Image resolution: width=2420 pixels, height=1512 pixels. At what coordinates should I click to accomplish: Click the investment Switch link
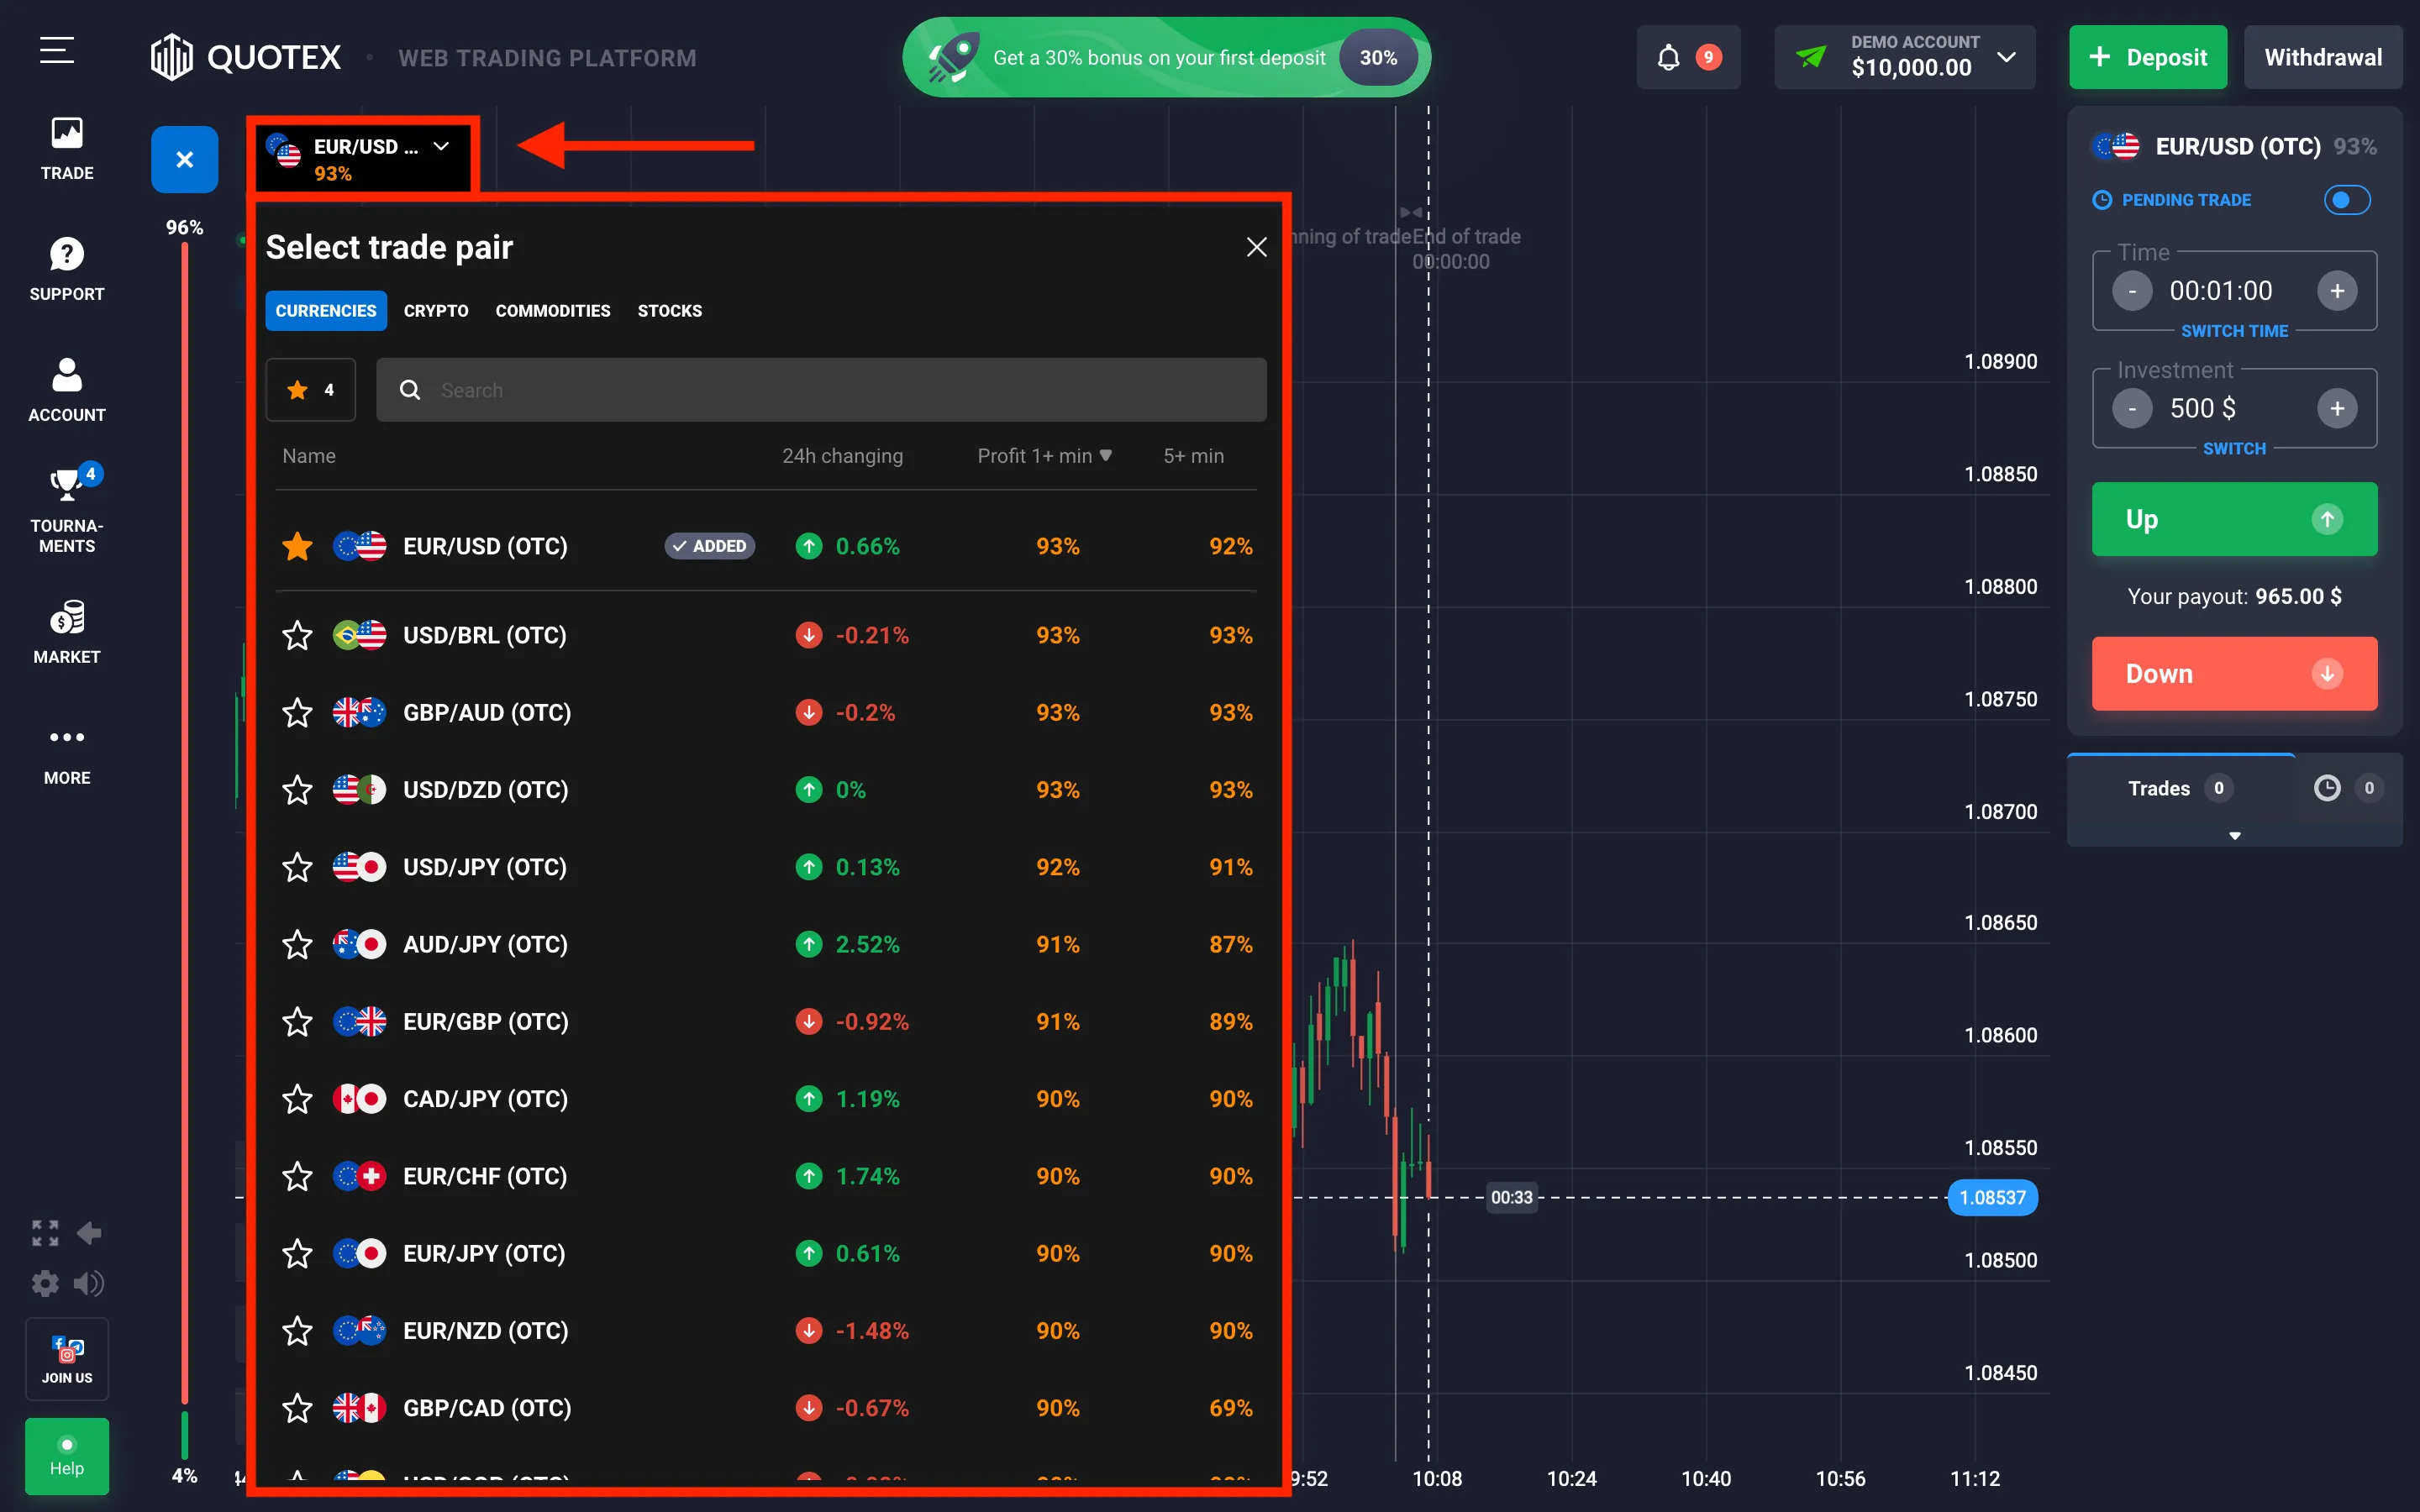pos(2234,449)
